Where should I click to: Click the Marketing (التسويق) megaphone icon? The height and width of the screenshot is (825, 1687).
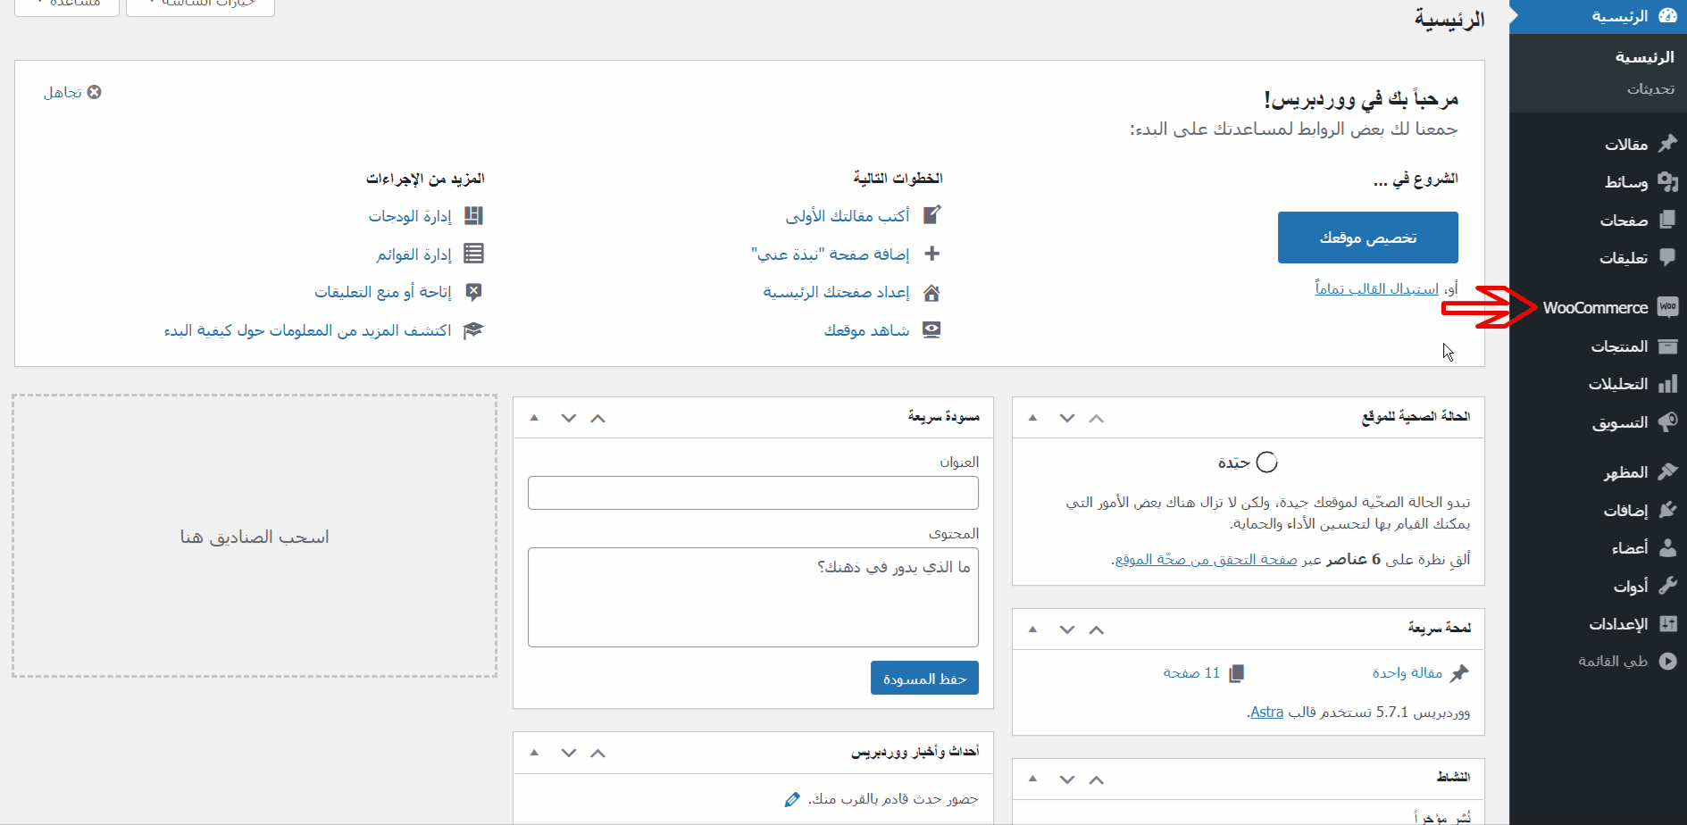click(1666, 422)
